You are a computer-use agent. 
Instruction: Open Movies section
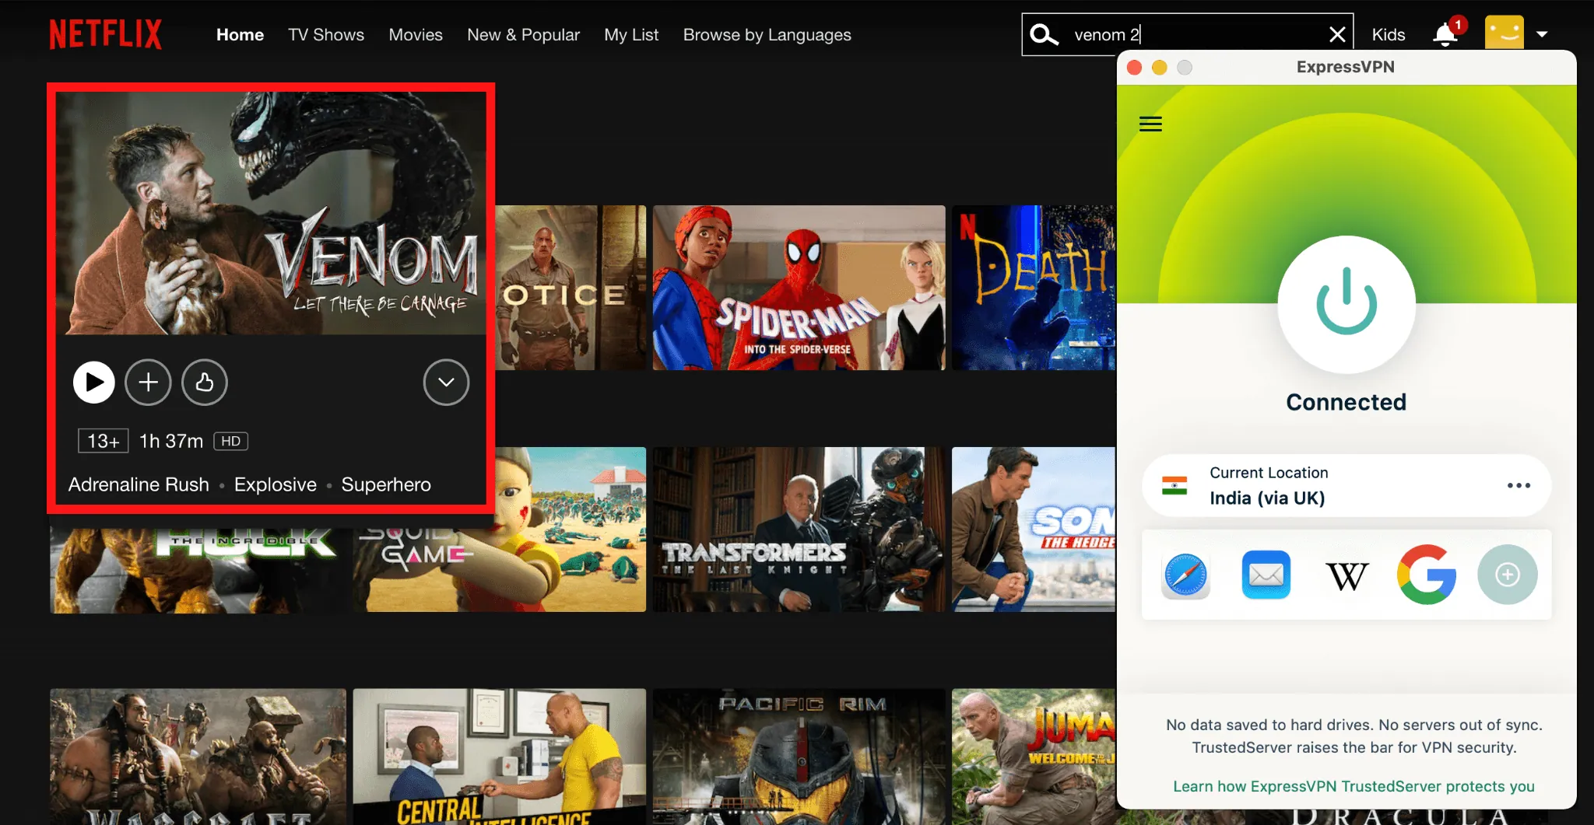click(x=416, y=35)
